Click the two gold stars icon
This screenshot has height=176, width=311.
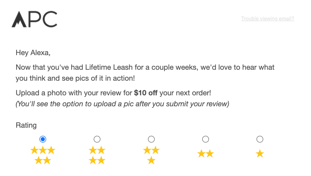click(x=206, y=154)
